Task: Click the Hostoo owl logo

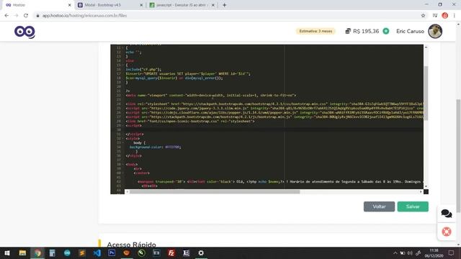Action: (x=24, y=32)
